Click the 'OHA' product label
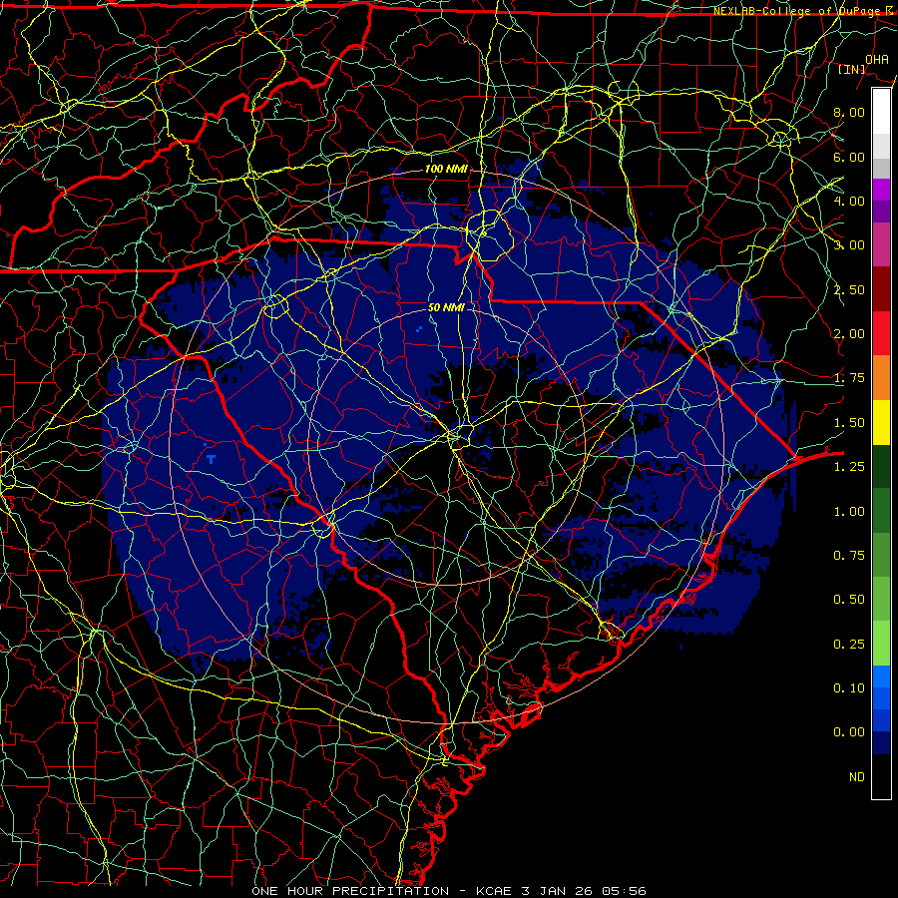 click(x=877, y=60)
